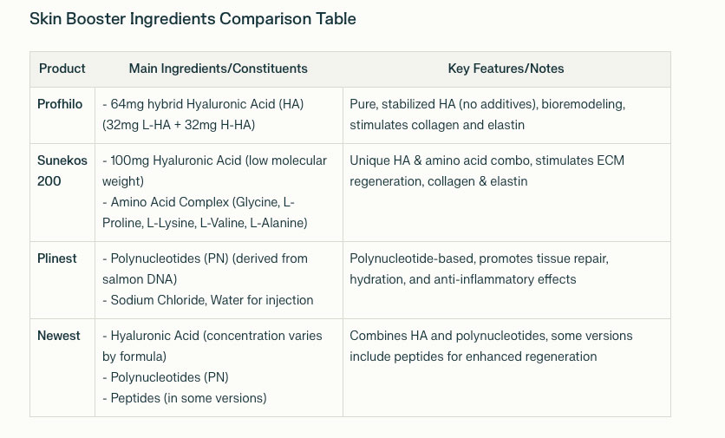Click Profhilo's pure stabilized HA notes

coord(487,114)
